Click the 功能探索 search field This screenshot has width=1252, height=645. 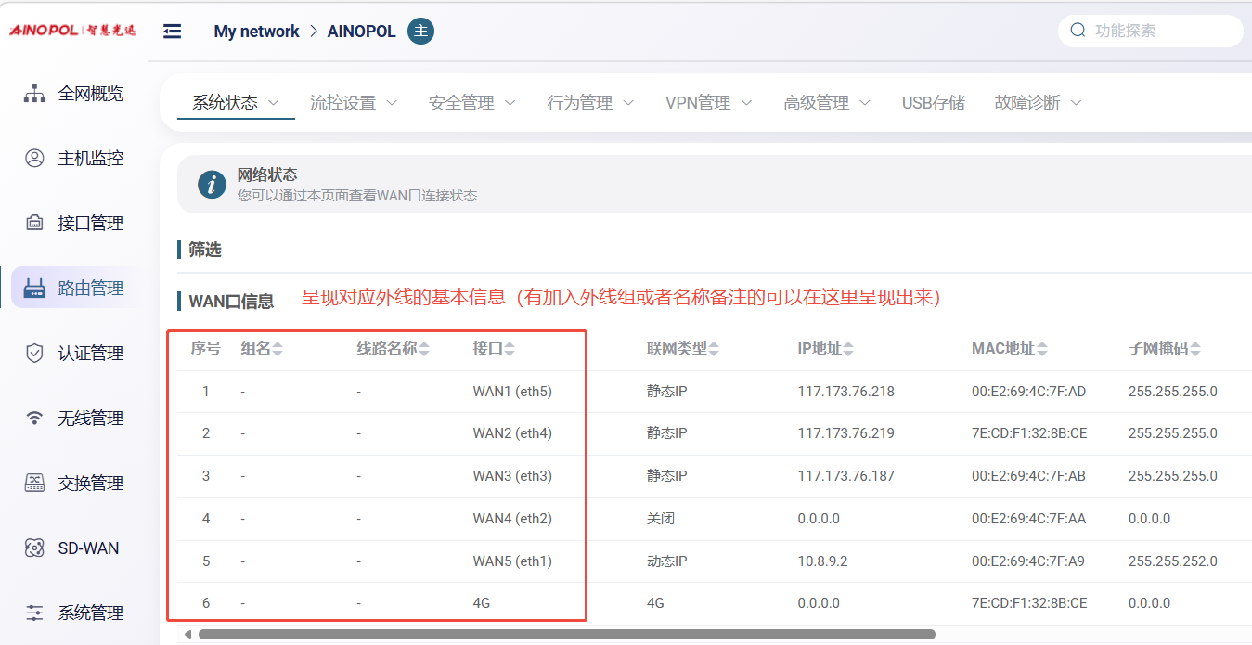[1160, 31]
